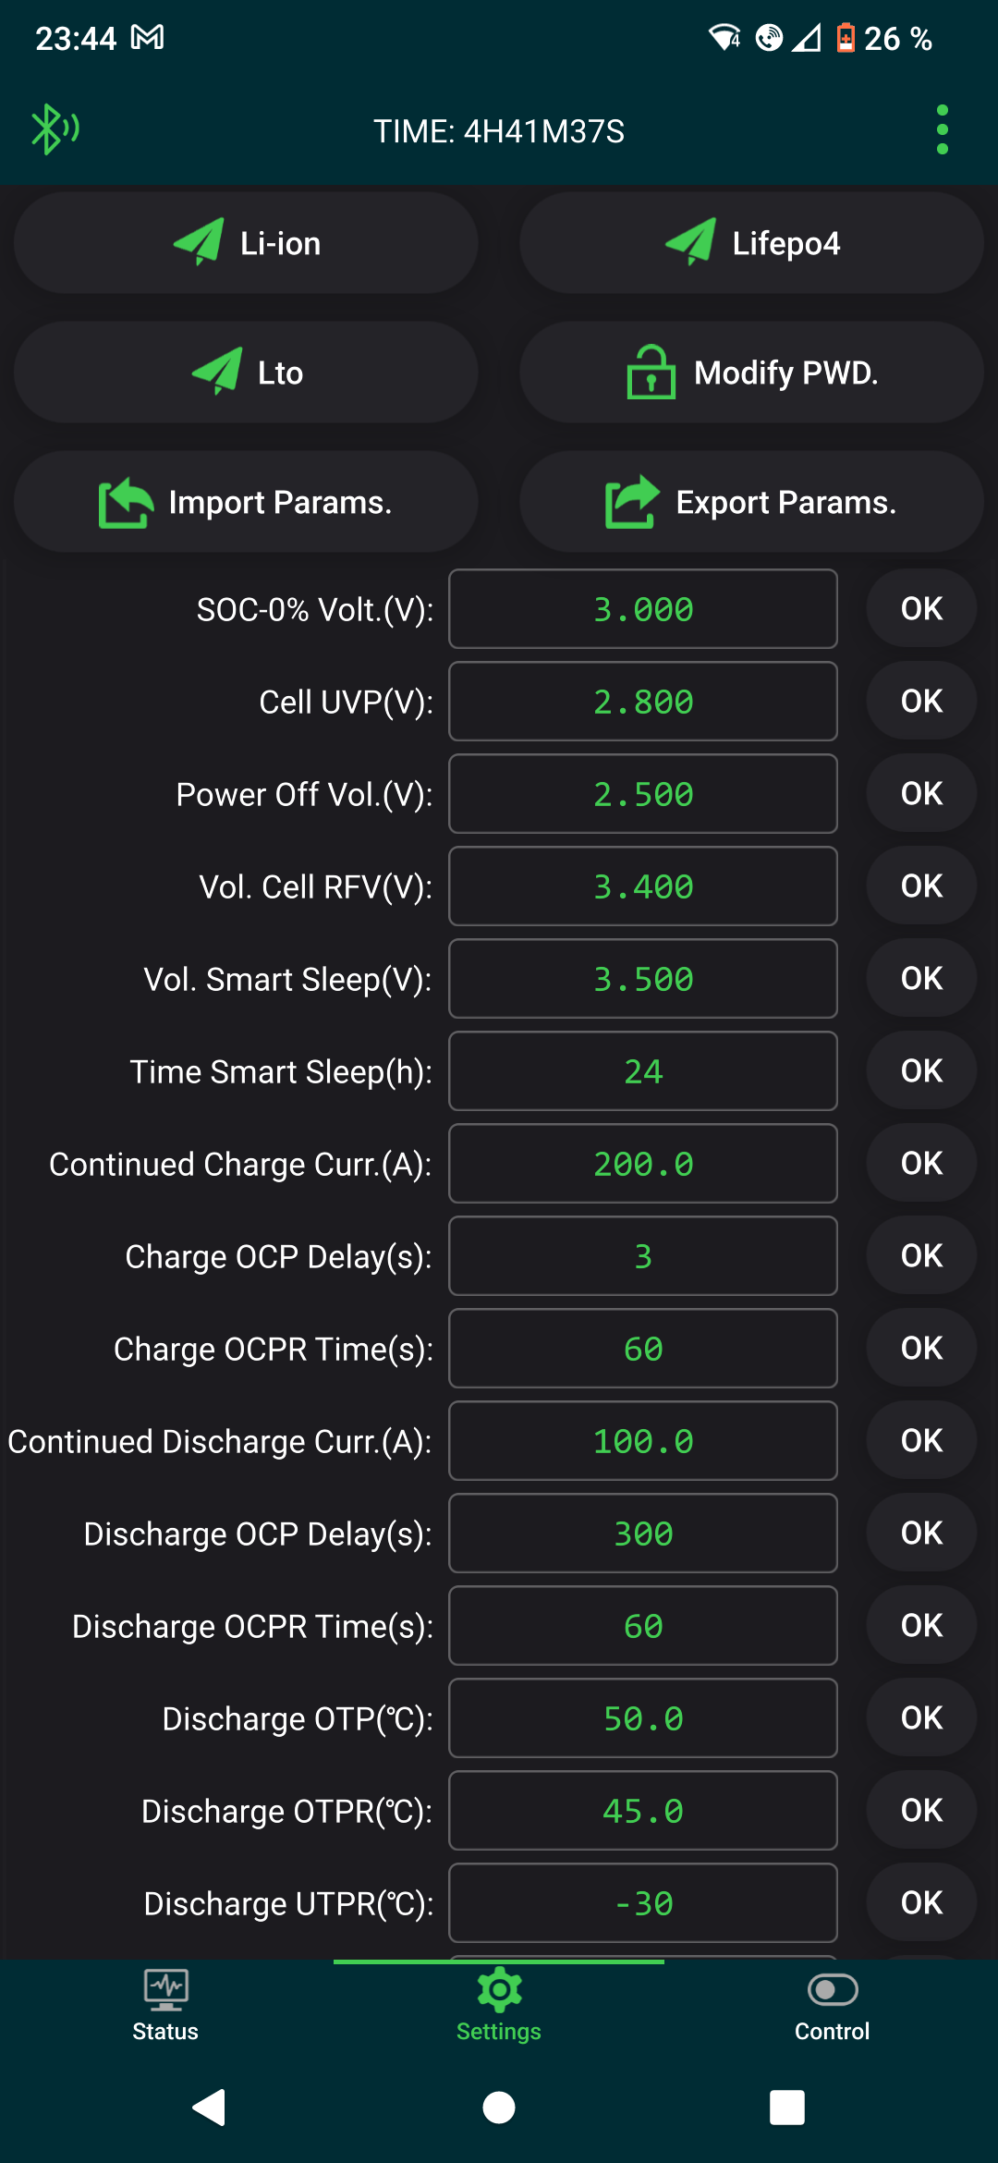Open the Control tab
This screenshot has width=998, height=2163.
(832, 2004)
